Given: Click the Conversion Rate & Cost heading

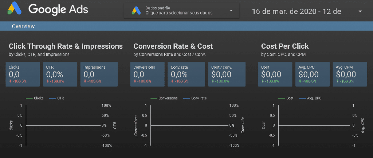Looking at the screenshot, I should click(173, 46).
